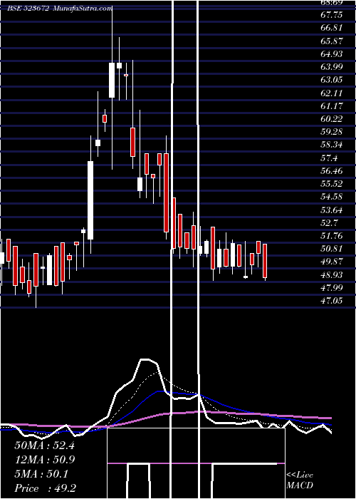This screenshot has width=356, height=499.
Task: Select the 47.05 bottom price label
Action: 332,301
